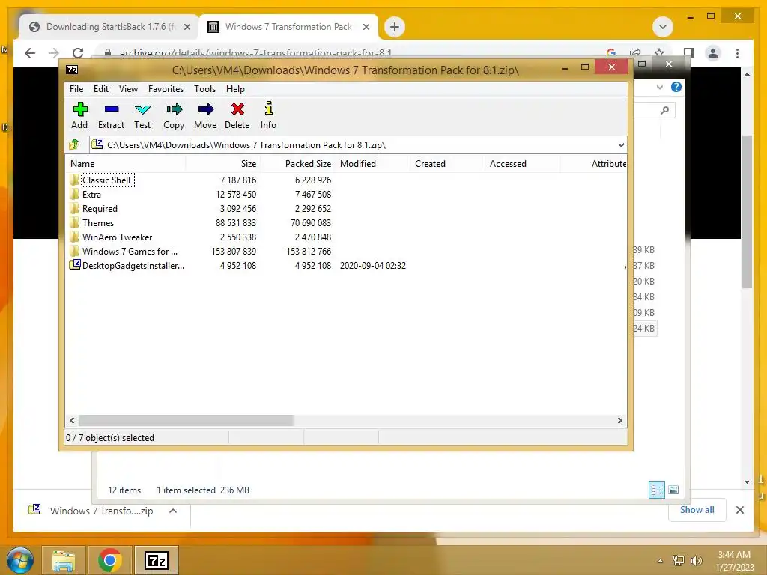The width and height of the screenshot is (767, 575).
Task: Open the Tools menu
Action: pyautogui.click(x=204, y=89)
